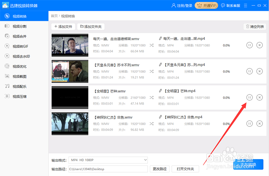Screen dimensions: 269x176
Task: Click the 更改路径 button
Action: [x=160, y=169]
